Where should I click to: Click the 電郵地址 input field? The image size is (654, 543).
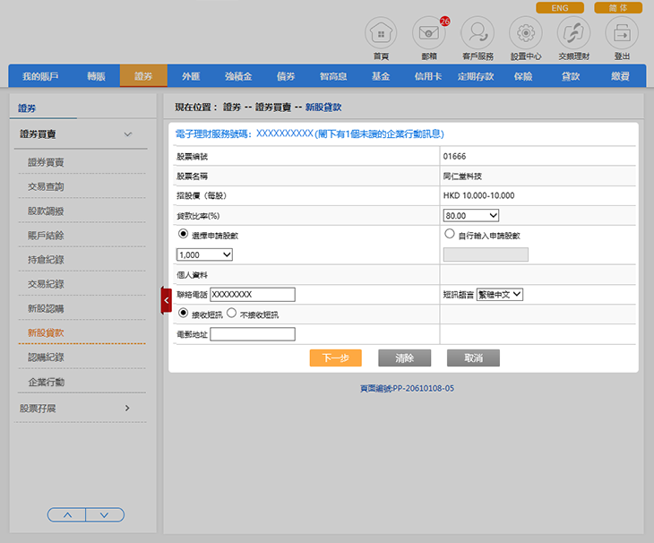[x=252, y=334]
